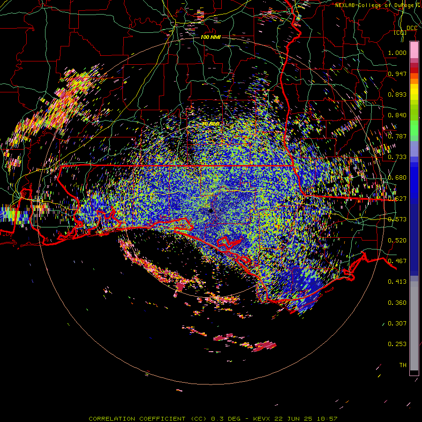Click the 0.467 scale value
The height and width of the screenshot is (422, 422).
click(x=397, y=261)
